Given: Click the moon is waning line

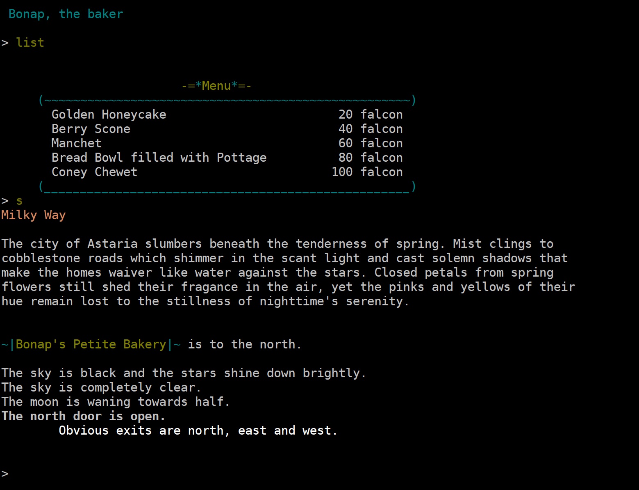Looking at the screenshot, I should [116, 402].
